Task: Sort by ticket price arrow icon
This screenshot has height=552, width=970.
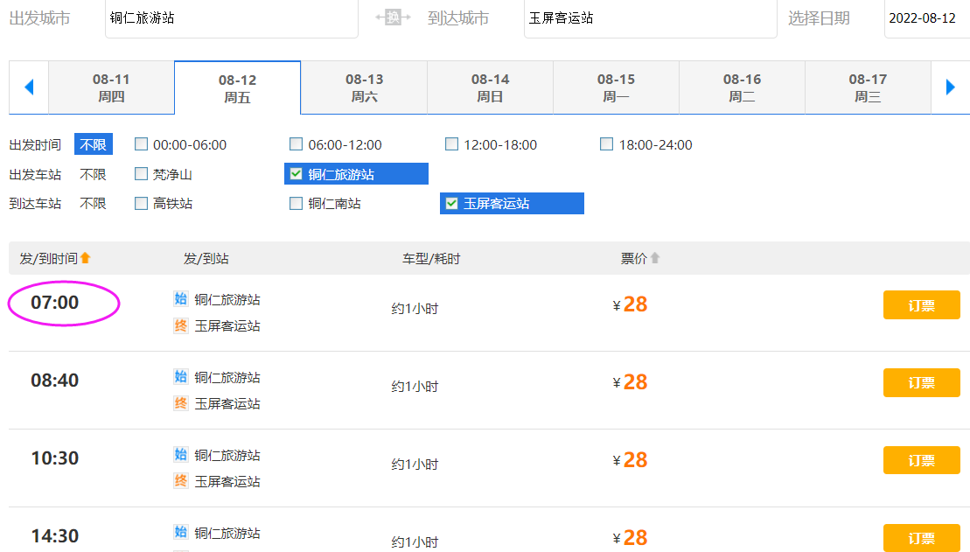Action: click(x=655, y=258)
